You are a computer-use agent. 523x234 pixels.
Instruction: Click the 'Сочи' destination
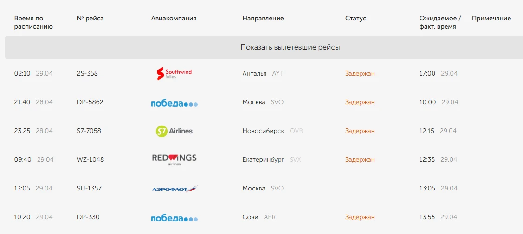coord(250,217)
